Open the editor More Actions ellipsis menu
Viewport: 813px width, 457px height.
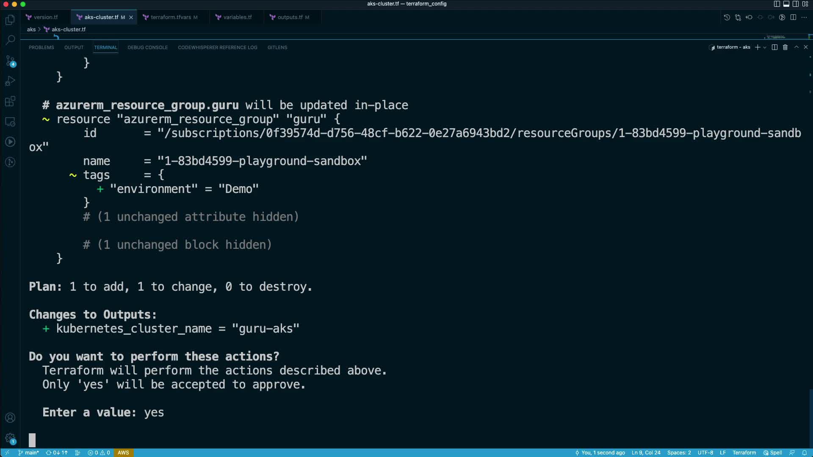tap(804, 17)
